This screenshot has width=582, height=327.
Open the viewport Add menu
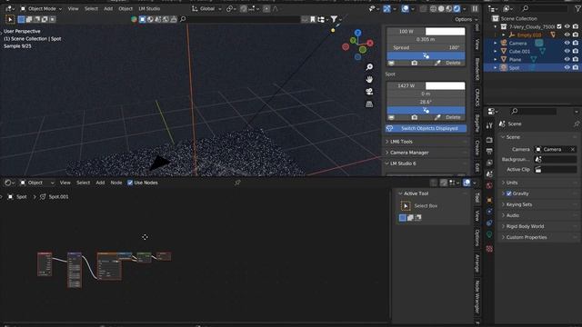pyautogui.click(x=108, y=8)
